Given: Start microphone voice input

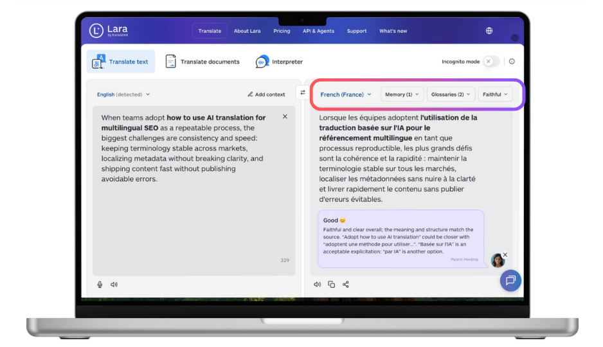Looking at the screenshot, I should (100, 285).
